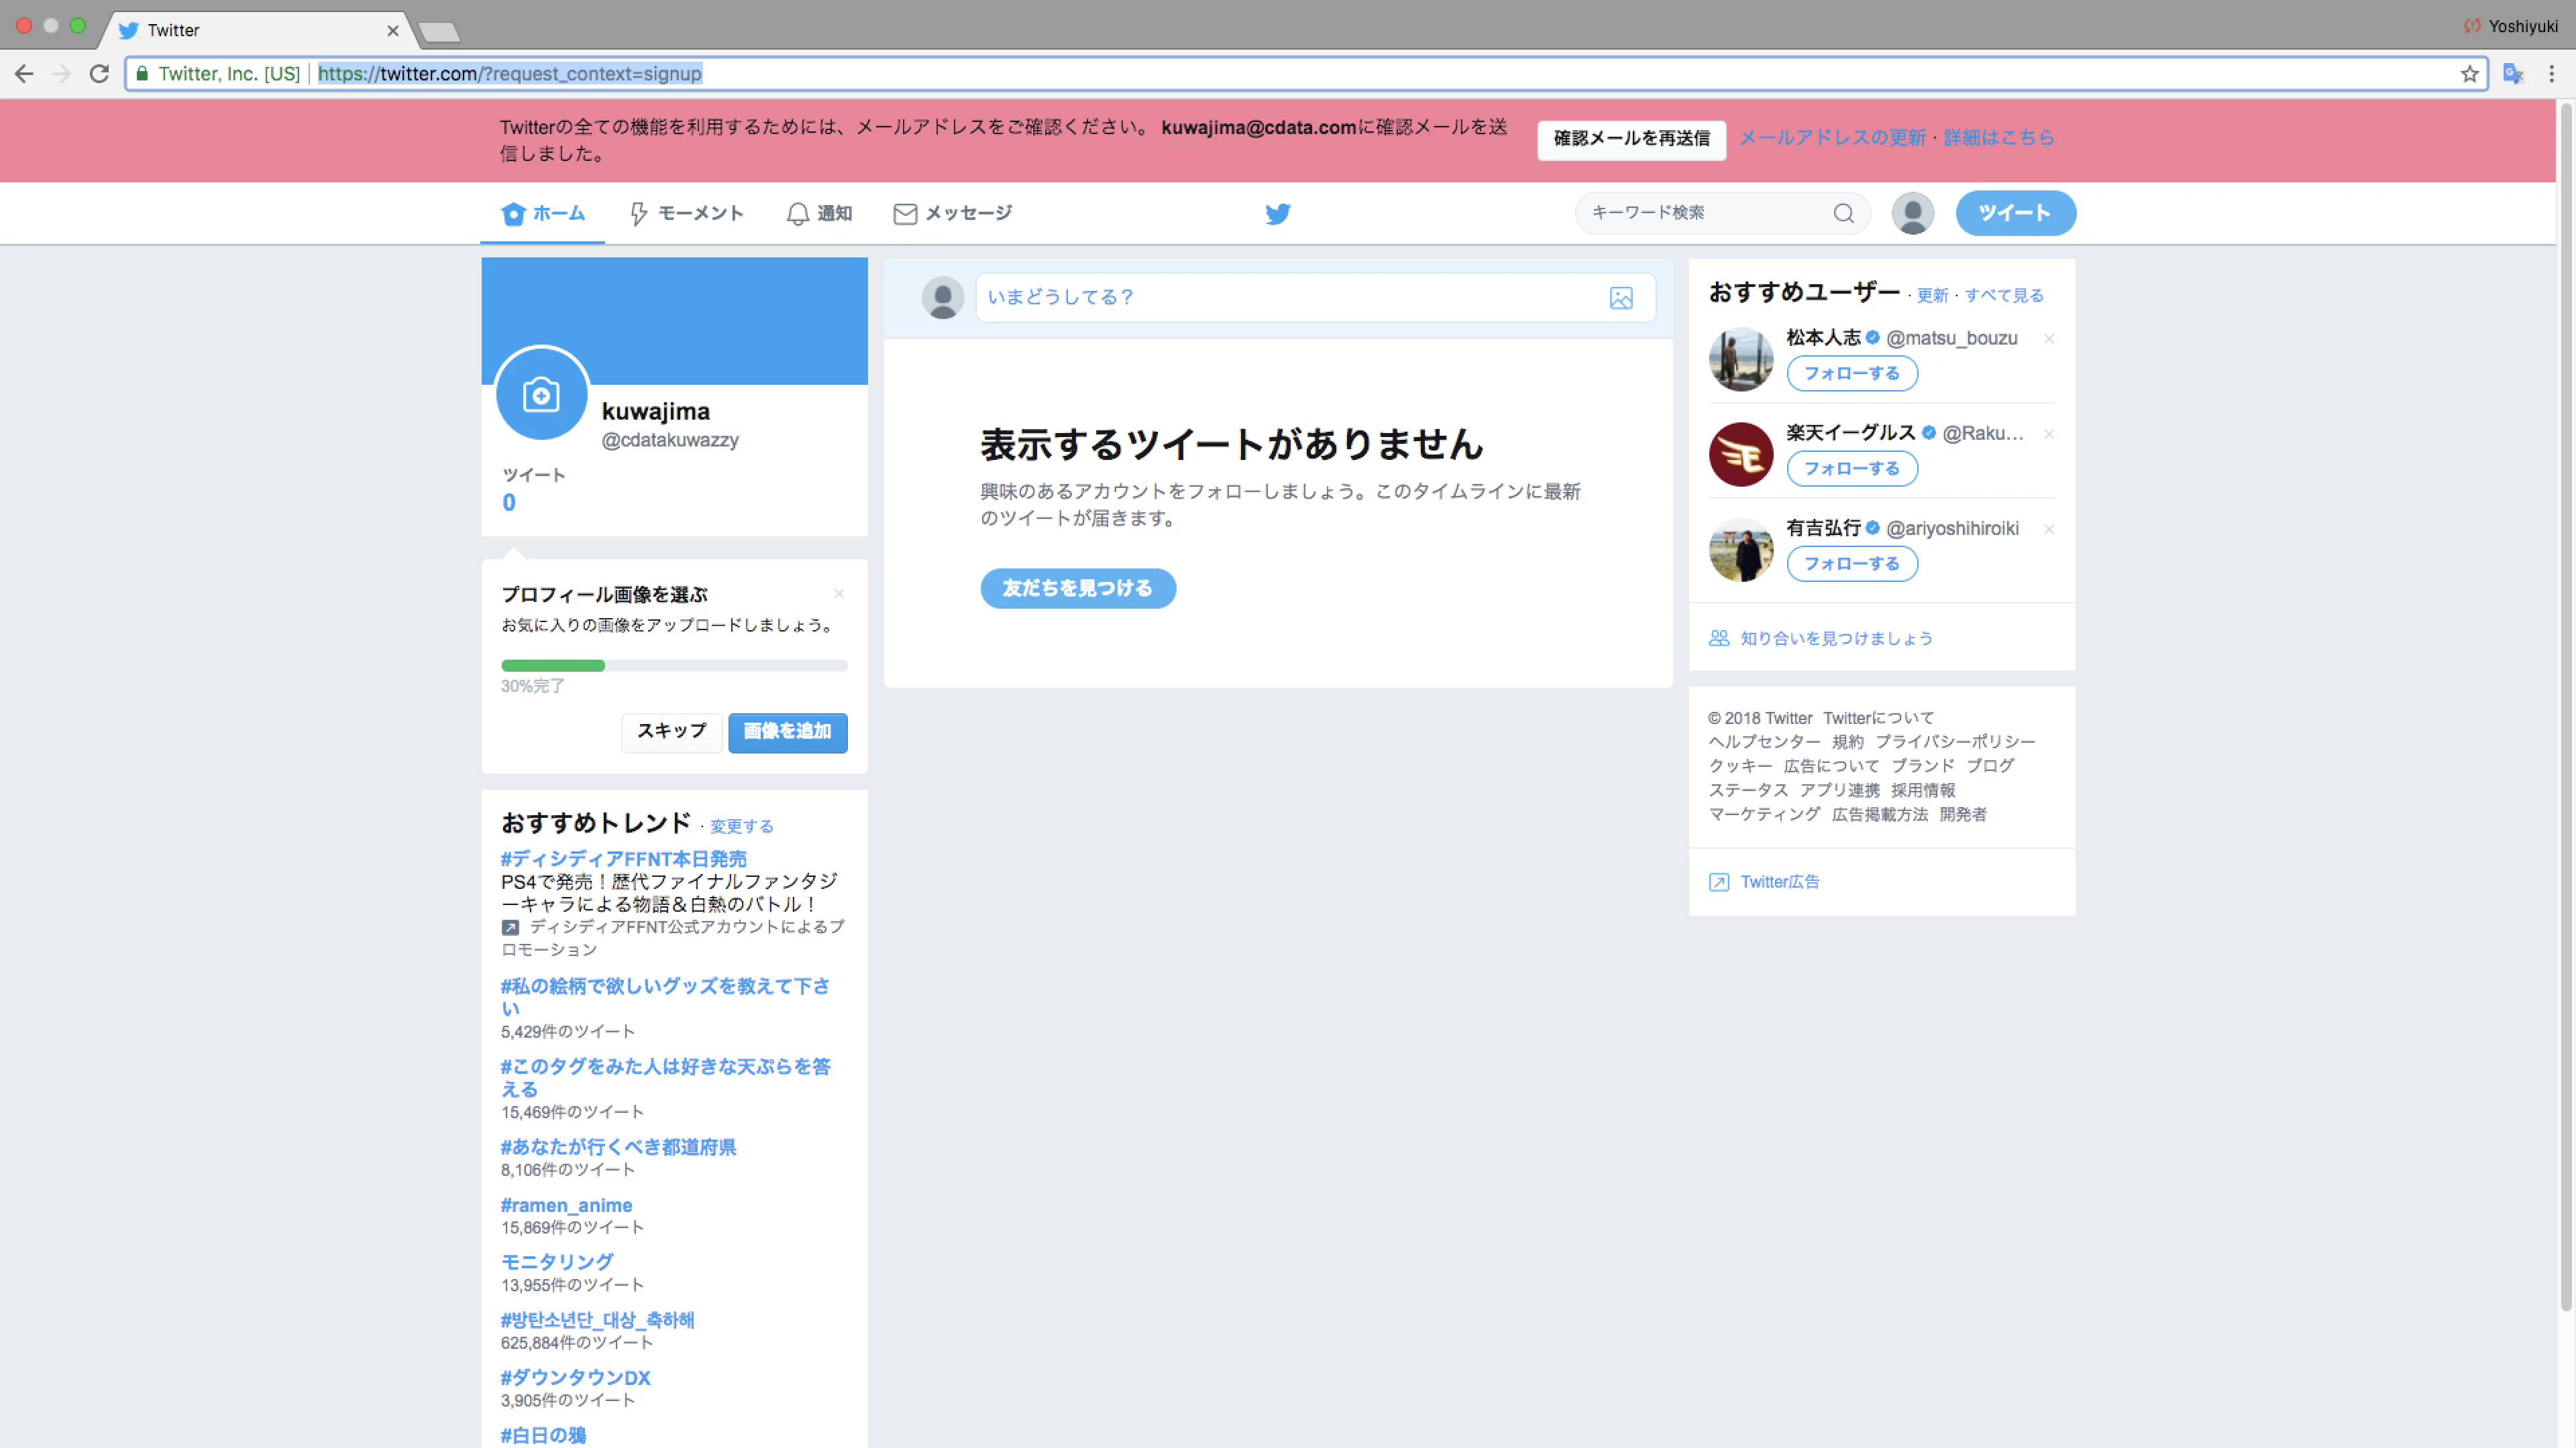Viewport: 2576px width, 1448px height.
Task: Open the モーメント tab
Action: coord(686,213)
